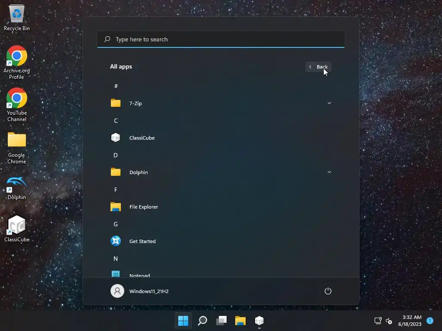Screen dimensions: 442x331
Task: Click the muted volume tray icon
Action: (x=389, y=321)
